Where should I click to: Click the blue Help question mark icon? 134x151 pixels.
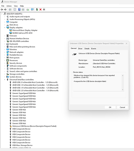(x=19, y=9)
